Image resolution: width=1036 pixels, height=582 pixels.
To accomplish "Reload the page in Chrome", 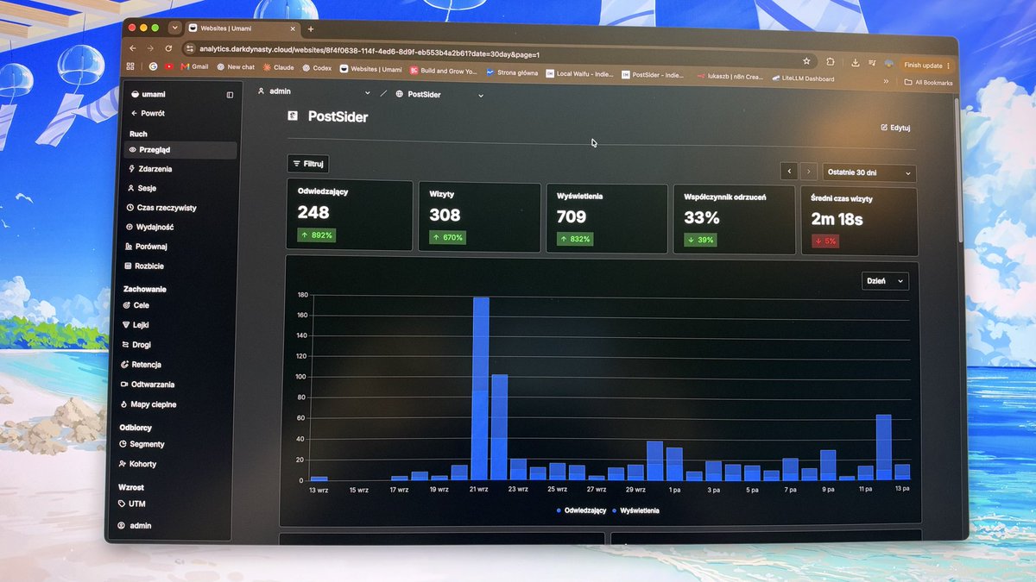I will tap(168, 48).
